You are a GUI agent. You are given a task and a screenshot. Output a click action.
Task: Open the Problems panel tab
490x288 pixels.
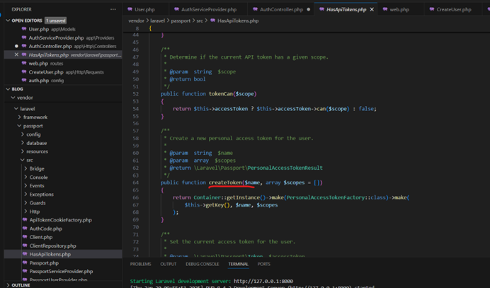coord(141,264)
